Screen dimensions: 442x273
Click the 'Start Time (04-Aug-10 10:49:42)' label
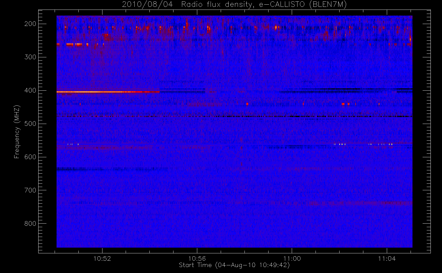234,265
